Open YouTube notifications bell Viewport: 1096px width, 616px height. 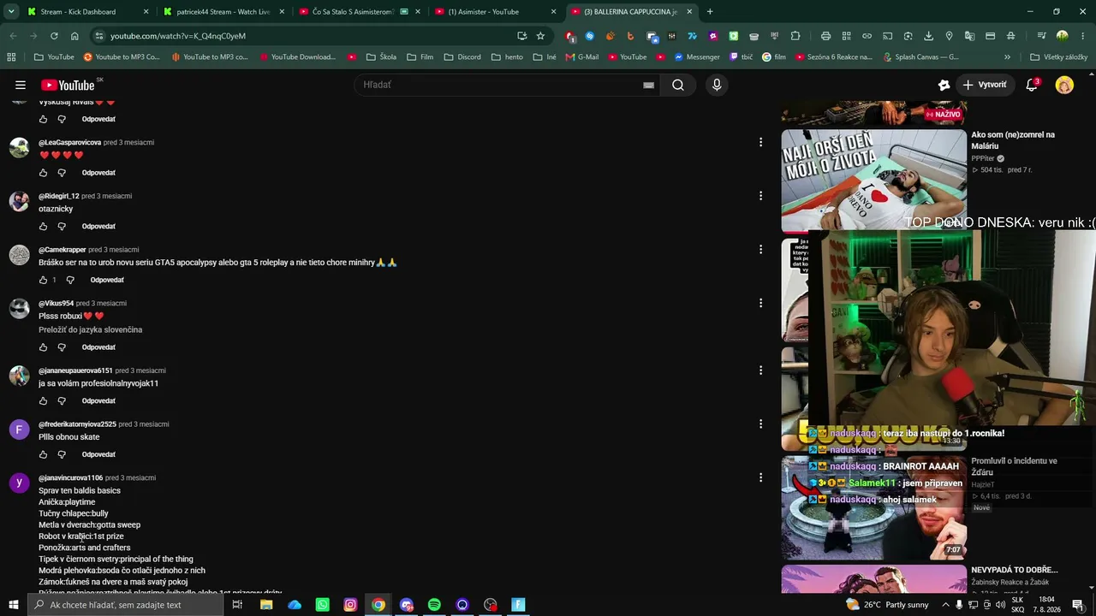(x=1032, y=85)
